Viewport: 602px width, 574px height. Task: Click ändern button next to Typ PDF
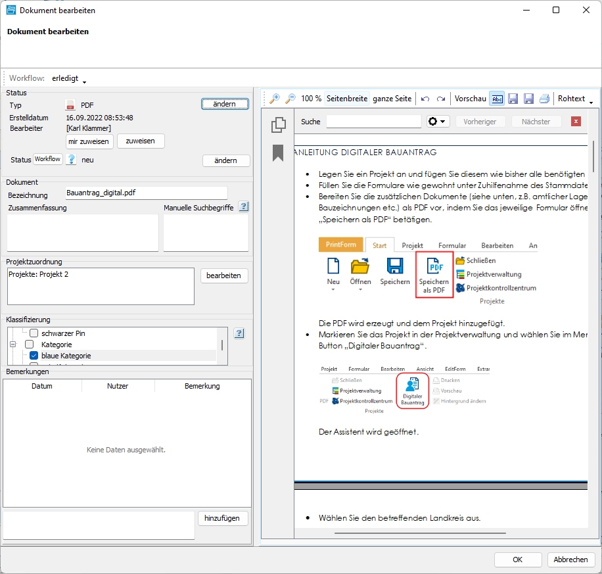225,104
